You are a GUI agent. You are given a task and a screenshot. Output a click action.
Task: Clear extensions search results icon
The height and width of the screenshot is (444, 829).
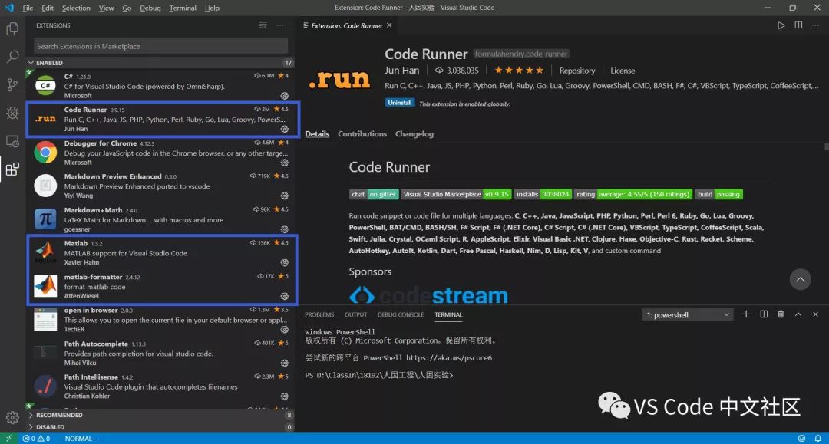[x=263, y=25]
